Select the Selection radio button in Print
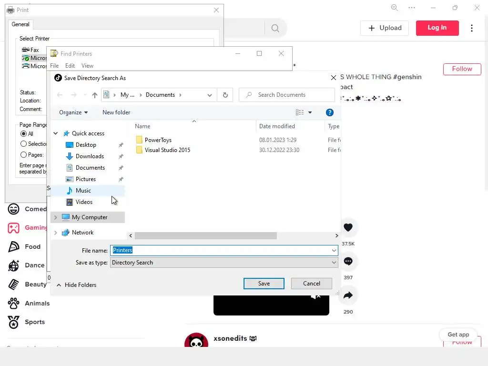This screenshot has width=488, height=366. point(24,144)
